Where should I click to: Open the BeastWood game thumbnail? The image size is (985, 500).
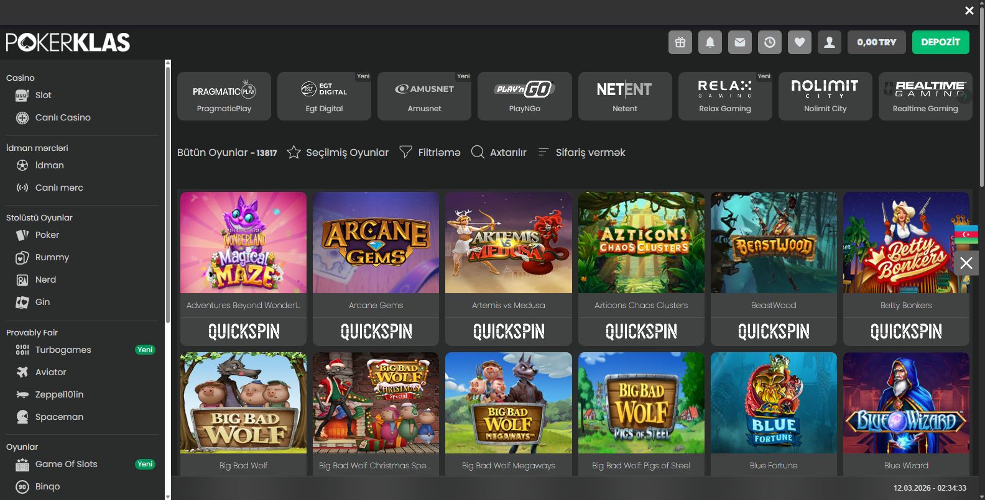click(x=774, y=242)
